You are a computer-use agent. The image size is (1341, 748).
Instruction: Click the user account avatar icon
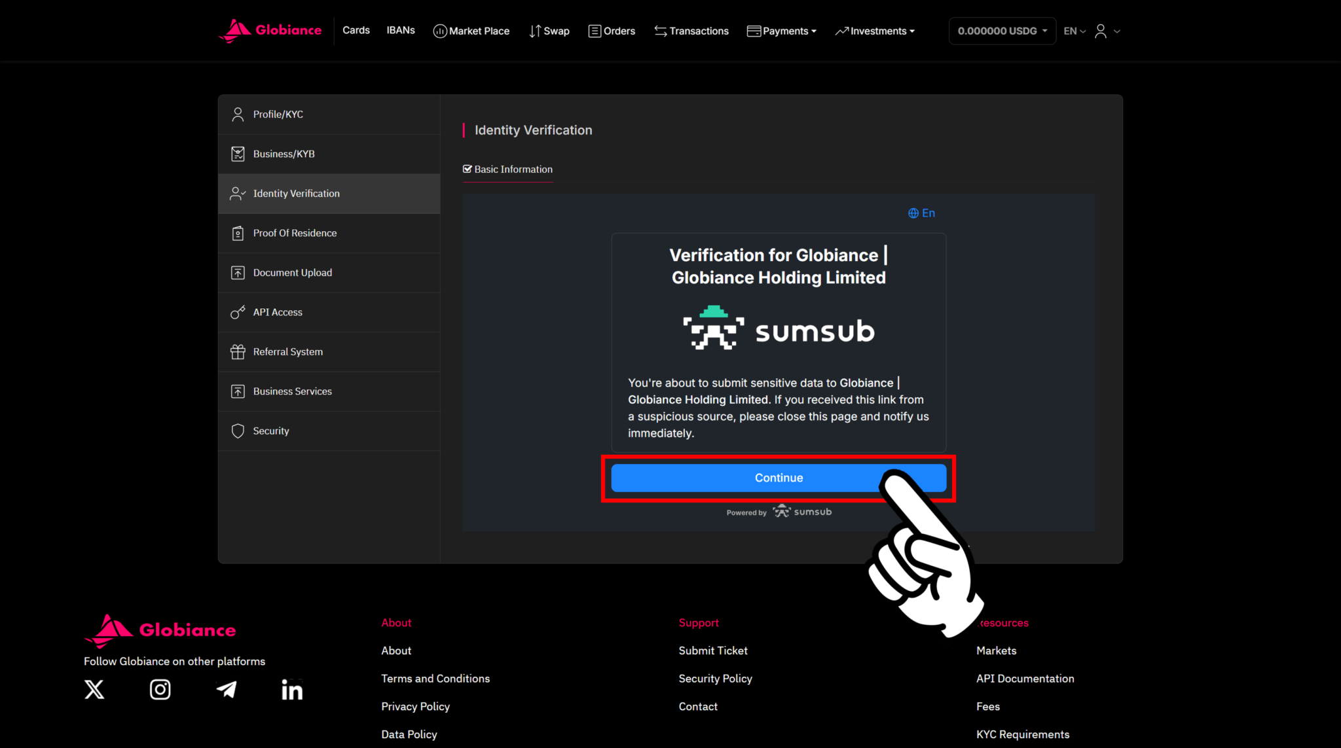pyautogui.click(x=1101, y=31)
